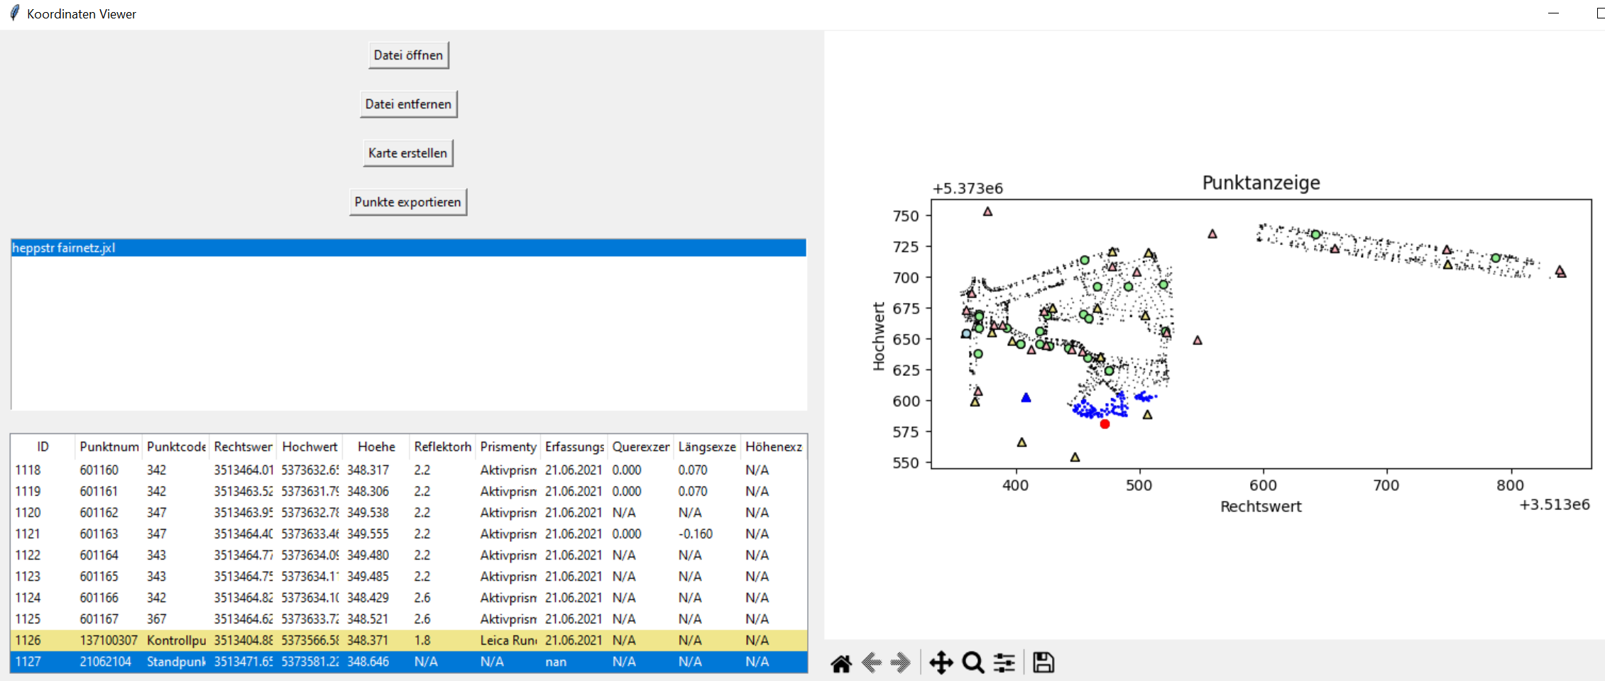Click the Punktcode column header
1605x681 pixels.
pyautogui.click(x=175, y=447)
